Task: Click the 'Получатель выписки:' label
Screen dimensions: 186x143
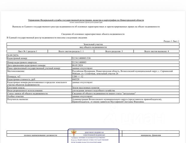Action: coord(18,99)
